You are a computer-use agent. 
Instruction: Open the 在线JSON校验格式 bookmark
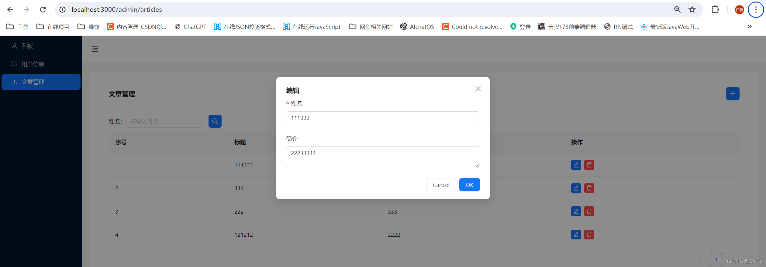[x=245, y=27]
